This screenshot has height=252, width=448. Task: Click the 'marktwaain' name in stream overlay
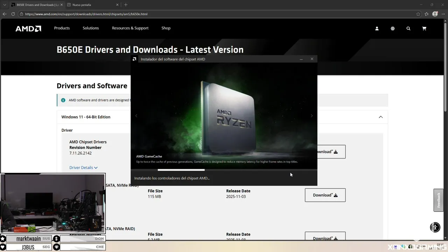pos(28,239)
